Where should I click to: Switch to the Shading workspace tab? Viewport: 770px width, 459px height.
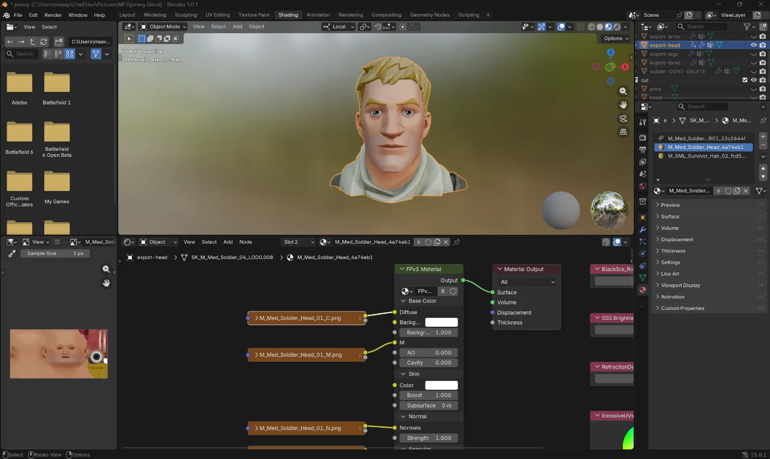tap(288, 15)
